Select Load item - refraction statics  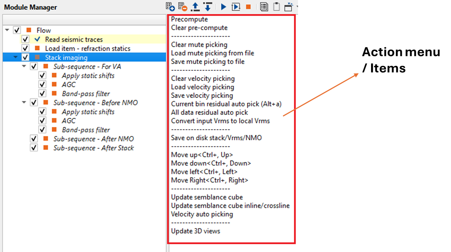88,48
